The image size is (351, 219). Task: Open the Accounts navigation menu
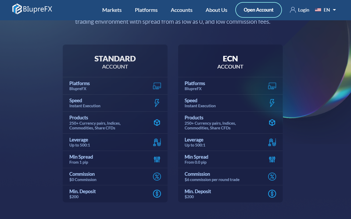182,10
